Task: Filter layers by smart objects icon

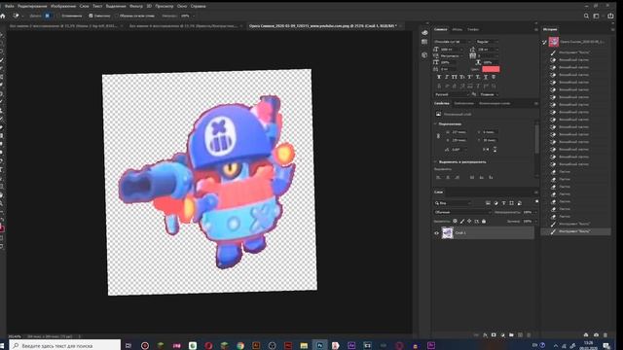Action: point(519,203)
